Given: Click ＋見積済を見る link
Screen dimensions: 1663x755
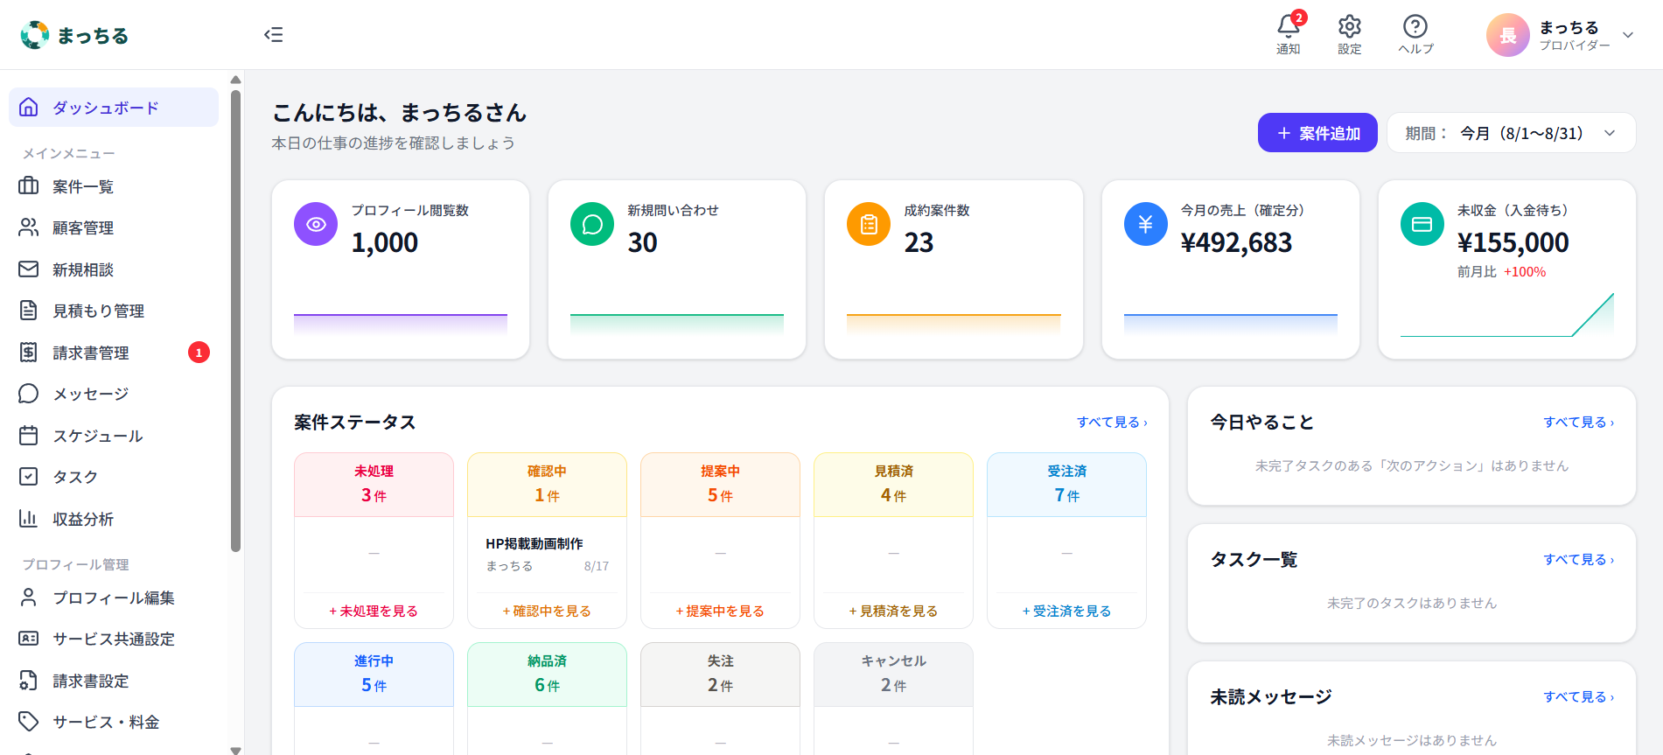Looking at the screenshot, I should [893, 611].
